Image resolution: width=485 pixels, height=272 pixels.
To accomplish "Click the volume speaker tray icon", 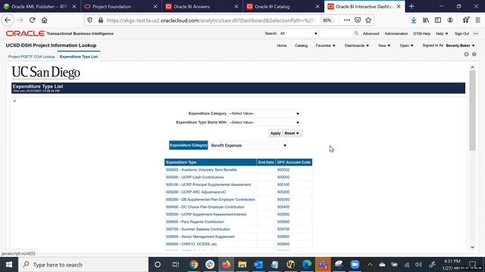I will pos(419,264).
